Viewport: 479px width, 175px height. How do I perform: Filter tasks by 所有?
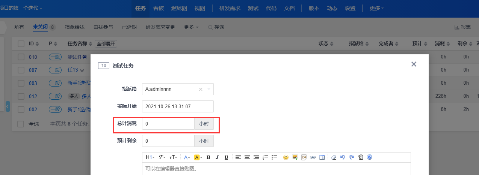click(19, 27)
